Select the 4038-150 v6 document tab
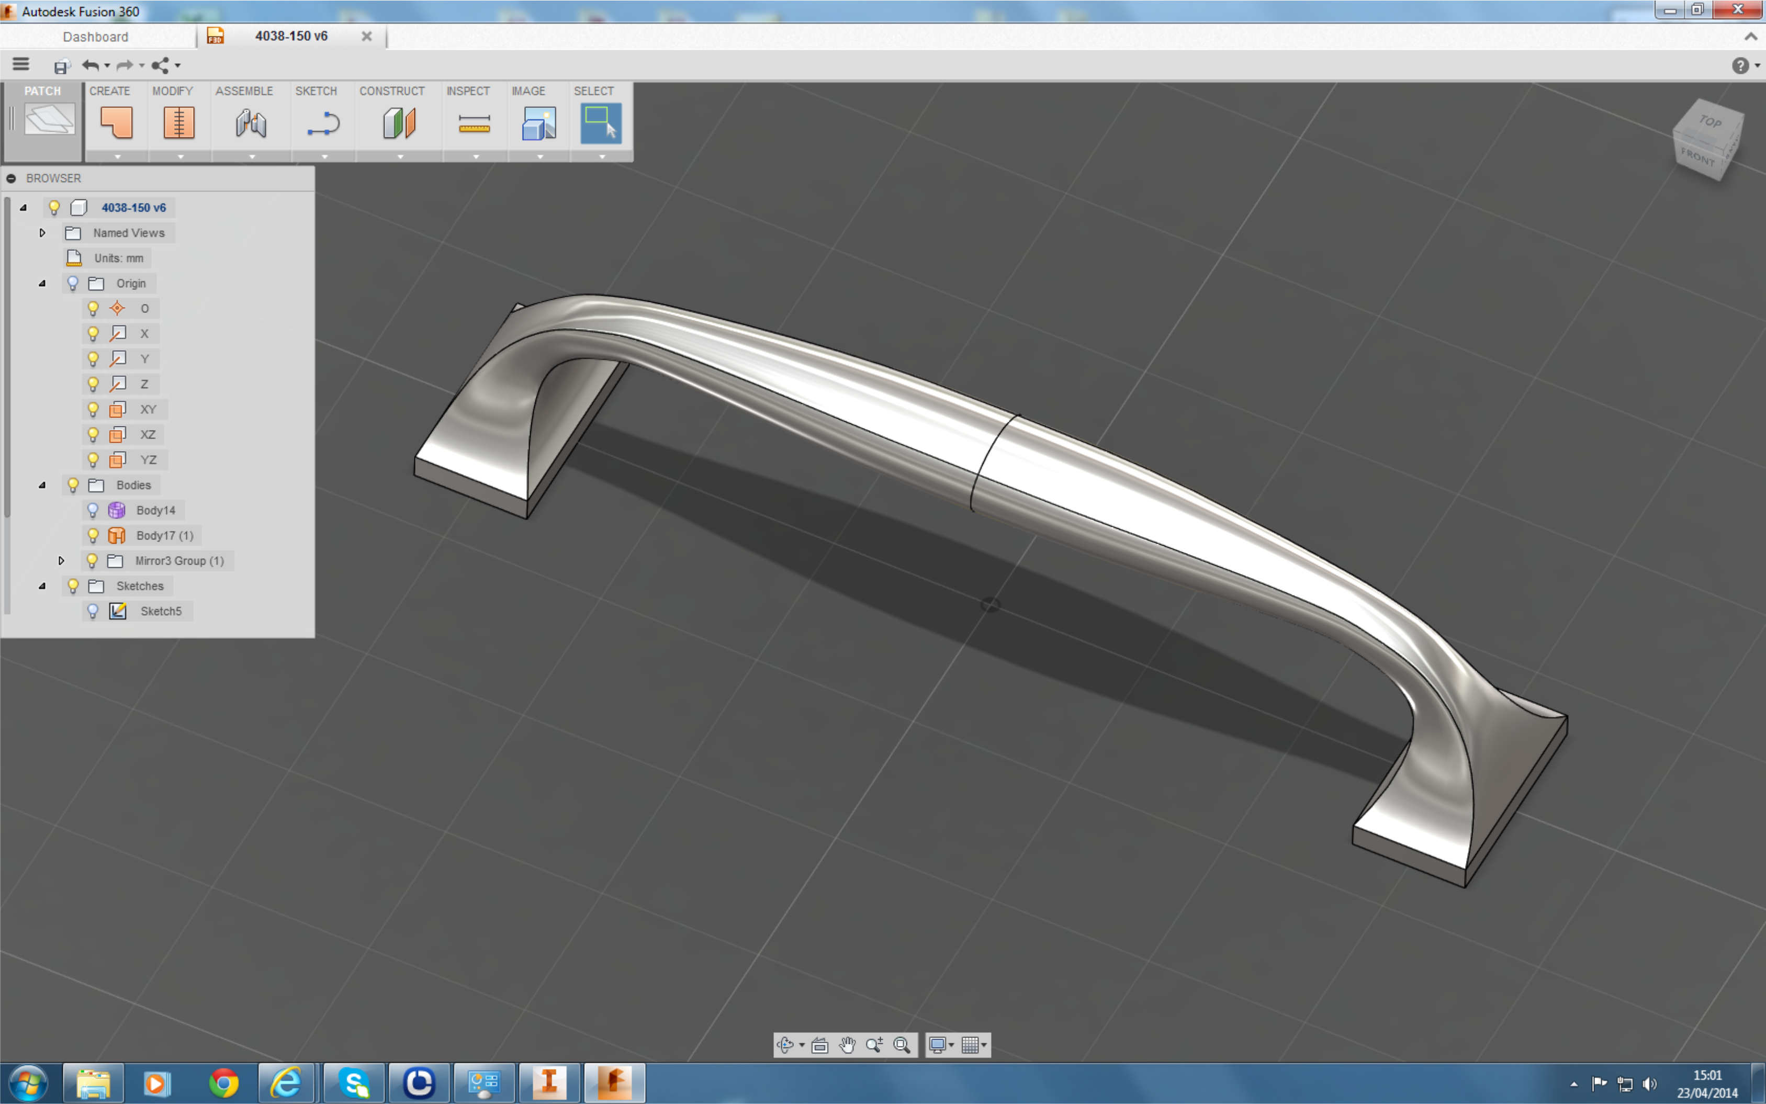Screen dimensions: 1766x1104 [x=291, y=36]
